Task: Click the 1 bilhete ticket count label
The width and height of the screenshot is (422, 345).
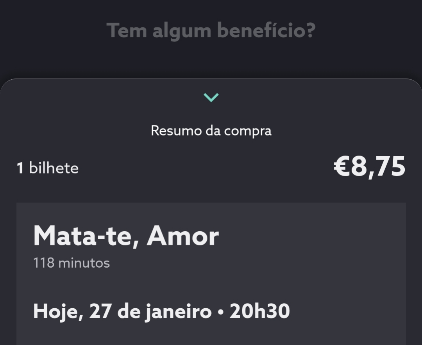Action: 47,168
